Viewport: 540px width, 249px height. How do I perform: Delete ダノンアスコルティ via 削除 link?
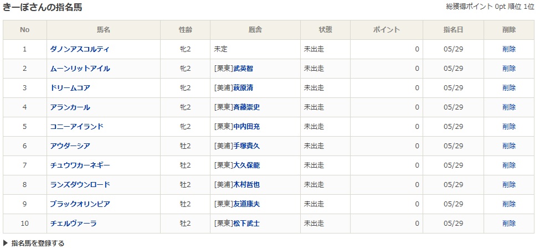pos(509,49)
